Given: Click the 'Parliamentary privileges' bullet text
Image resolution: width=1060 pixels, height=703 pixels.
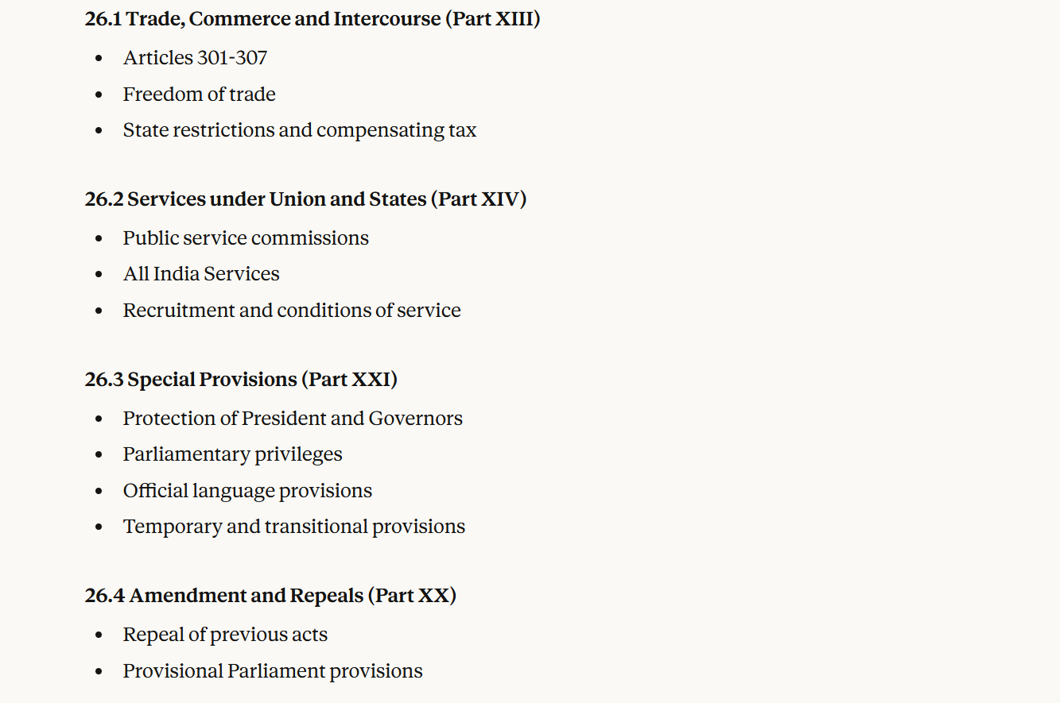Looking at the screenshot, I should tap(232, 454).
